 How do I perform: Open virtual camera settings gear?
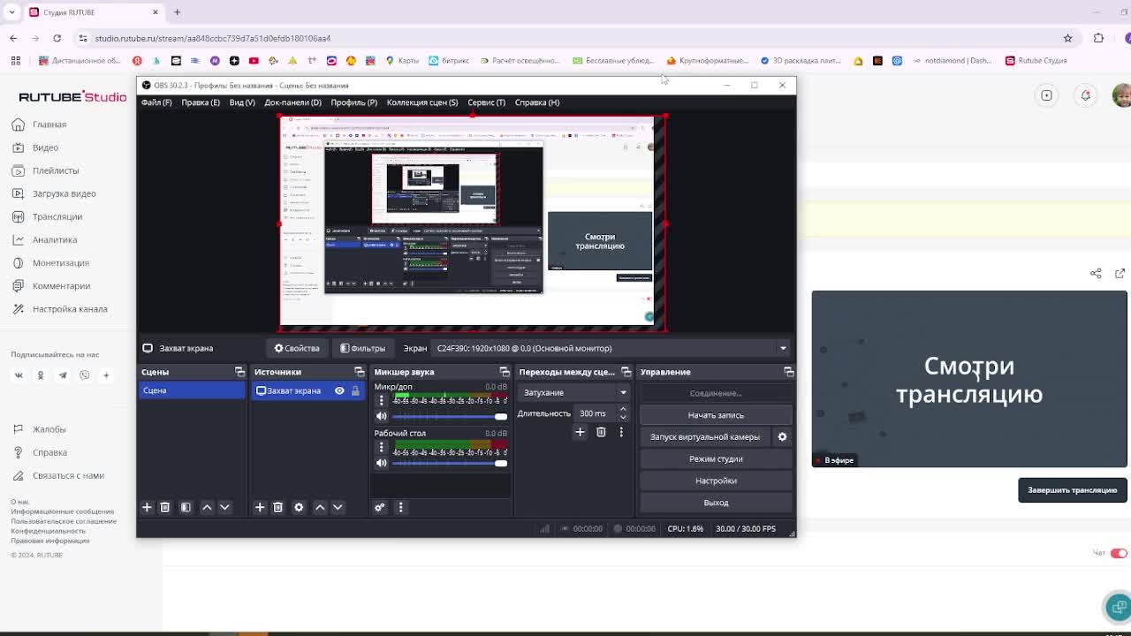click(782, 436)
